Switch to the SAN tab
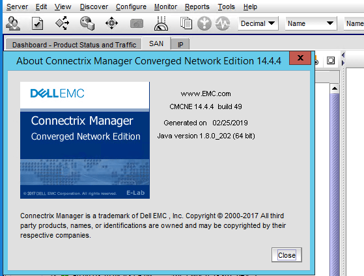Image resolution: width=364 pixels, height=276 pixels. [156, 44]
